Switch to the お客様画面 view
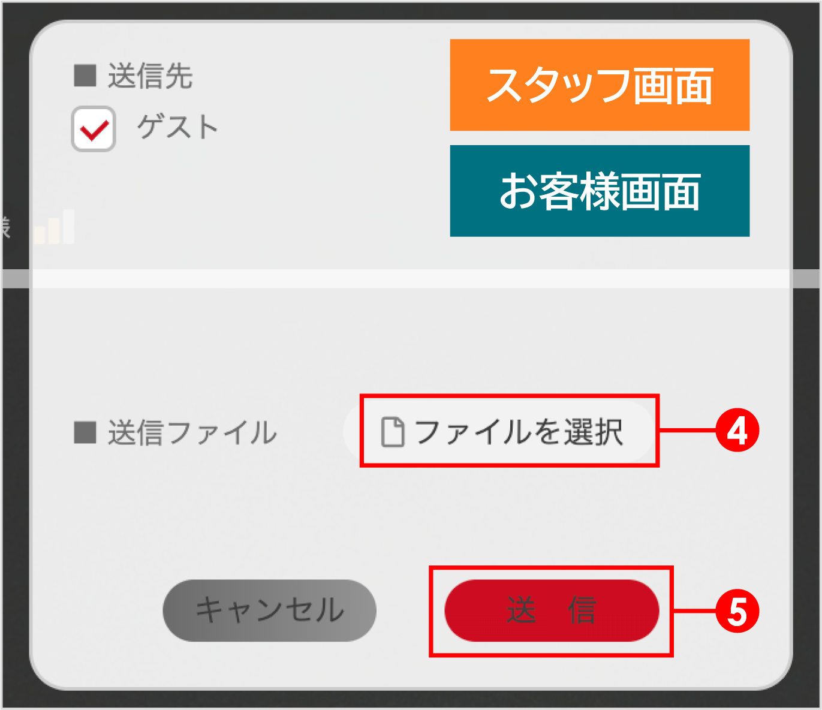The height and width of the screenshot is (710, 822). click(599, 191)
